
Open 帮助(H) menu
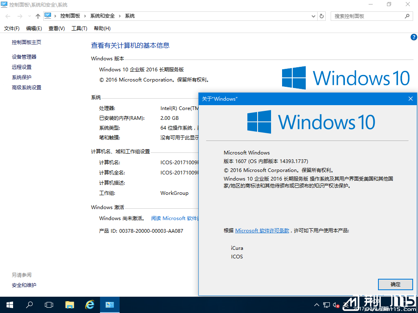(102, 29)
